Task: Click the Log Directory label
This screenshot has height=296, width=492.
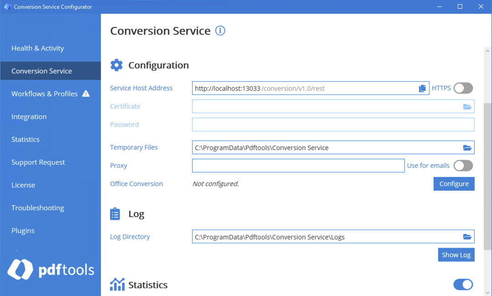Action: pos(130,237)
